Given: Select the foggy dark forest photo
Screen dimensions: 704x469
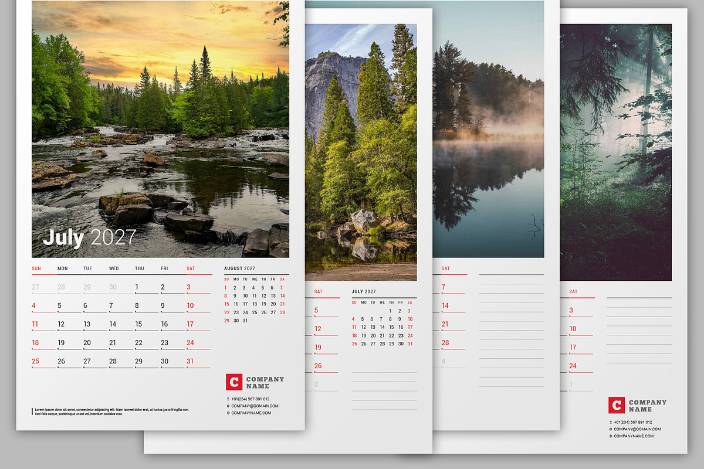Looking at the screenshot, I should pyautogui.click(x=615, y=152).
